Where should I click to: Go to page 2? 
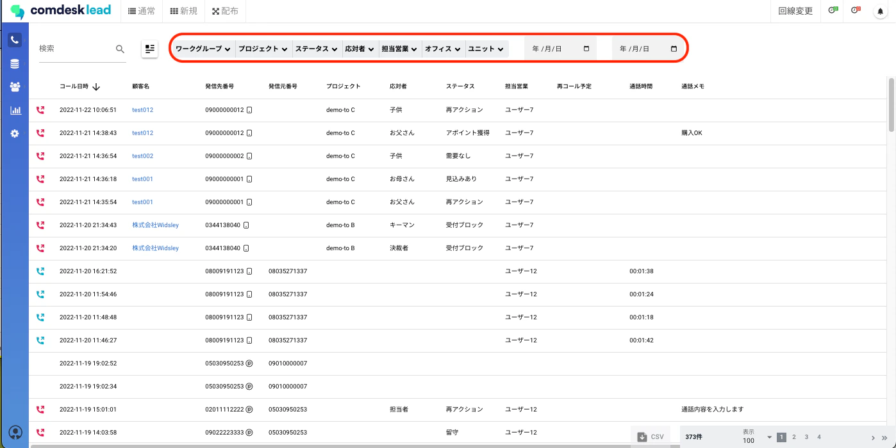(x=794, y=437)
